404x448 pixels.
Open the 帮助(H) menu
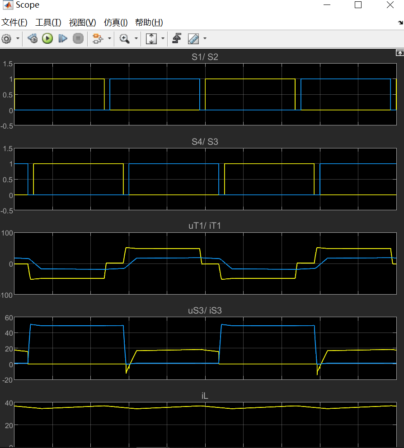(x=149, y=22)
